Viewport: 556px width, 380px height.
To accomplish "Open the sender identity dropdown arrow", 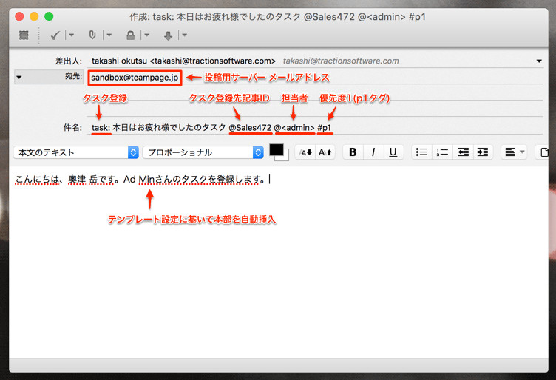I will [x=539, y=61].
